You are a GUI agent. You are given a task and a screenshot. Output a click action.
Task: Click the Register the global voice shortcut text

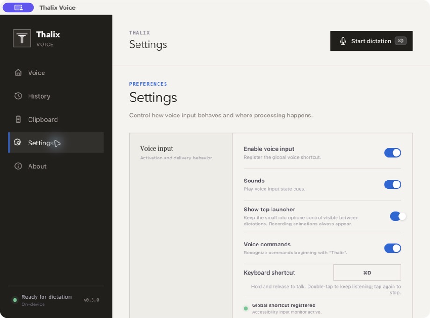coord(282,157)
